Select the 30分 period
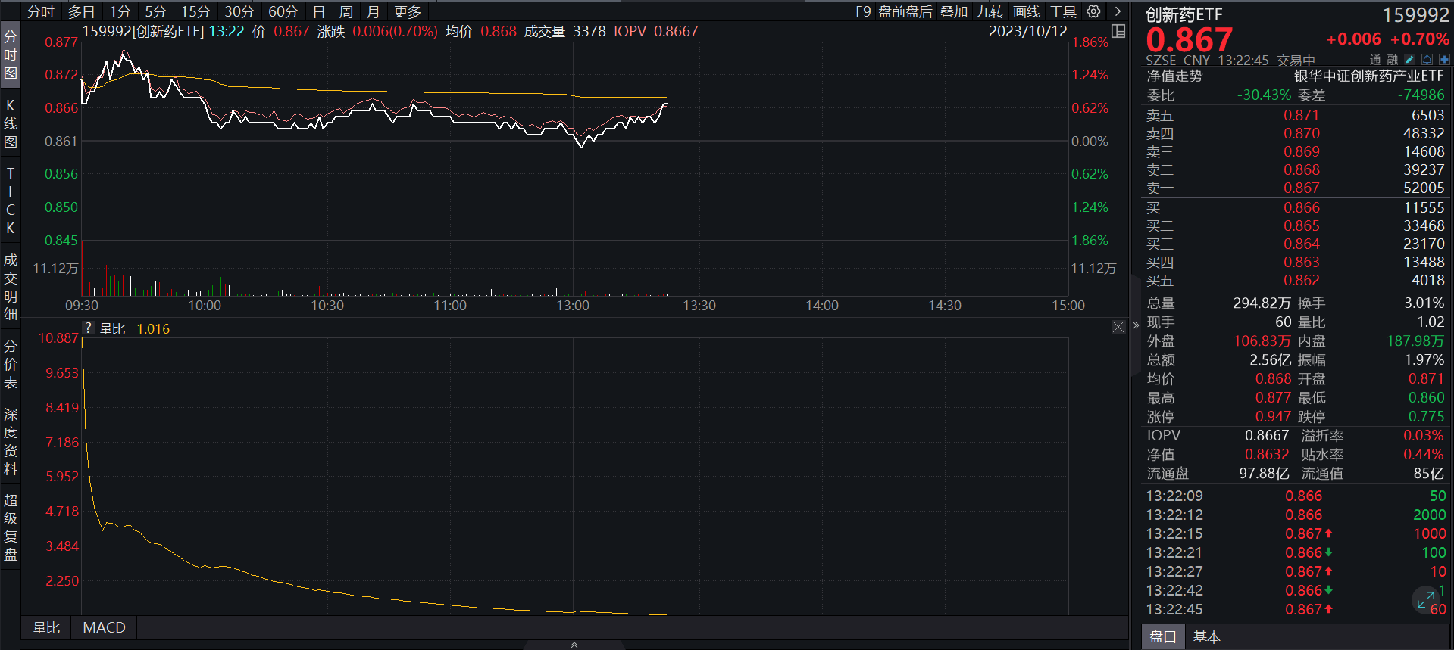 tap(239, 11)
